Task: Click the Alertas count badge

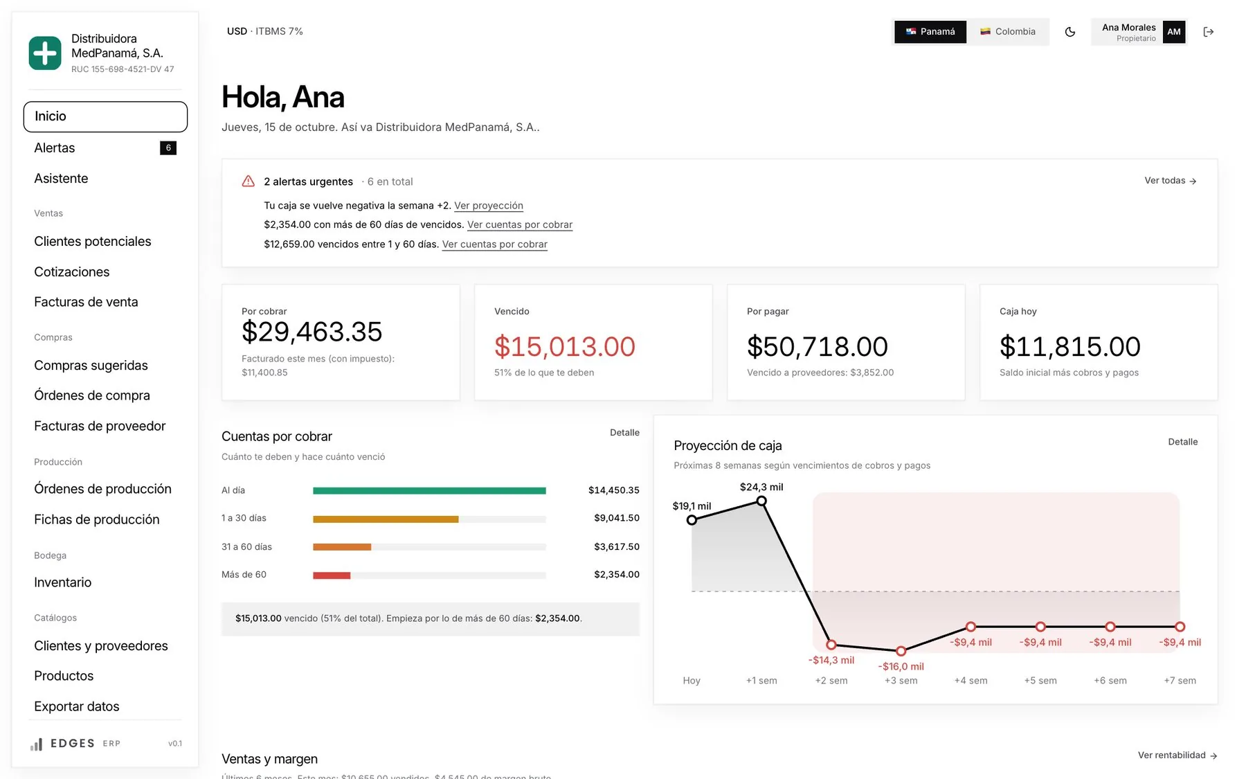Action: pos(168,148)
